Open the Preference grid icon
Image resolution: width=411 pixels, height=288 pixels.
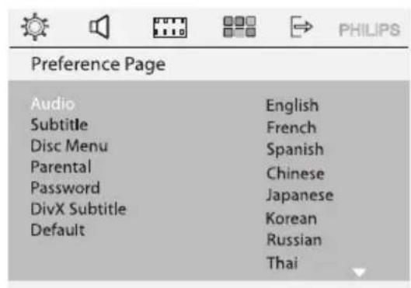239,26
